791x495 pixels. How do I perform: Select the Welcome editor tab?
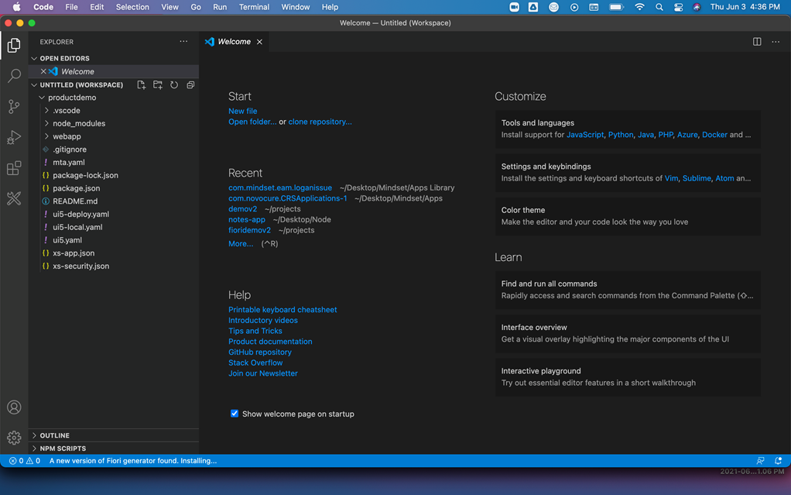coord(234,41)
